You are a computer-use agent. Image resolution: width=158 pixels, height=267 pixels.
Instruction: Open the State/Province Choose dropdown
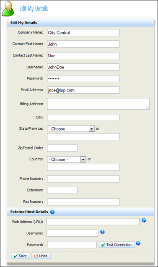point(70,129)
